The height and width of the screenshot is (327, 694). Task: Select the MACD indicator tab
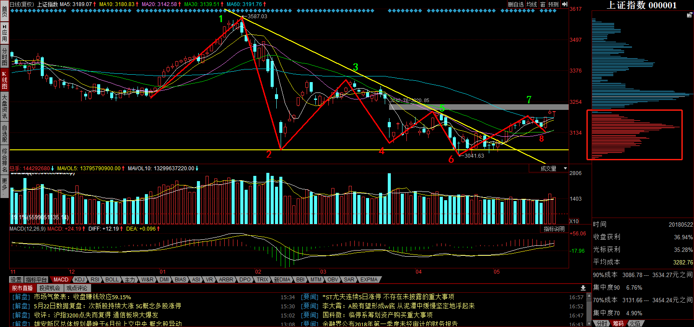click(61, 280)
